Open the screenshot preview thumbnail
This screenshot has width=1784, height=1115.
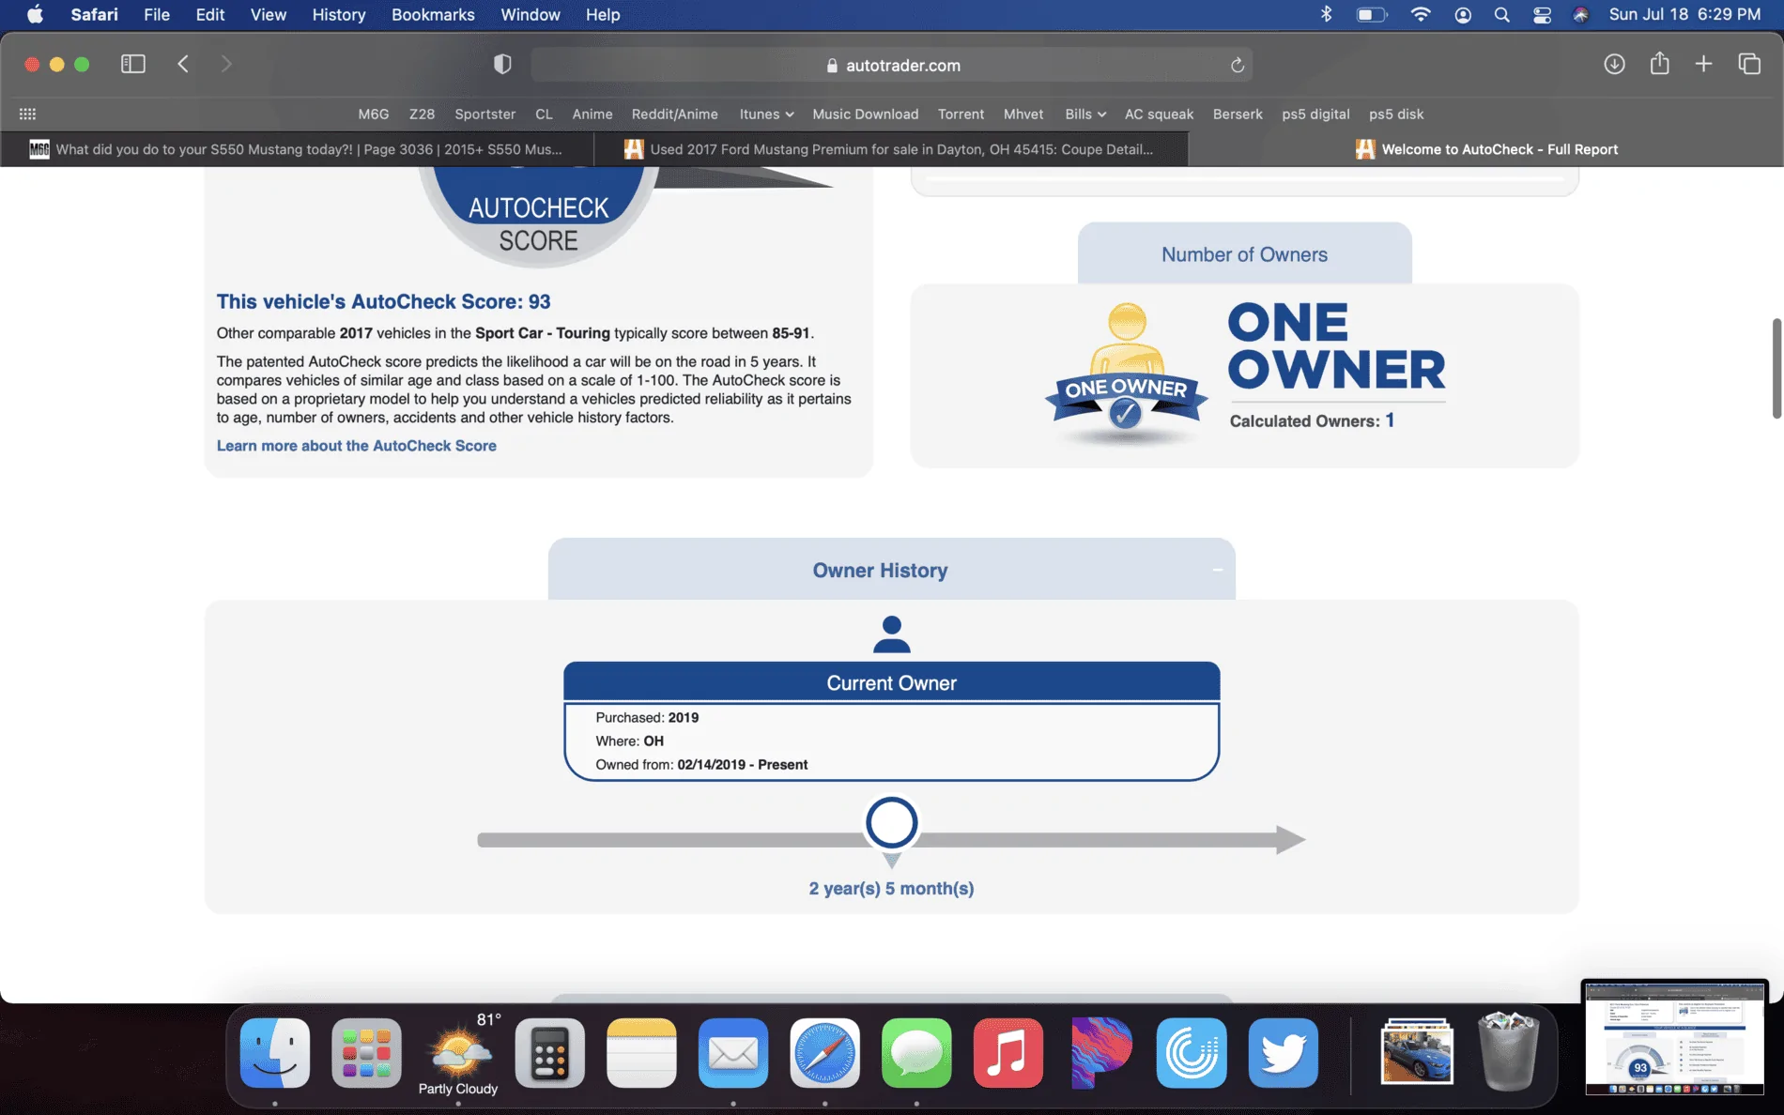pos(1675,1037)
